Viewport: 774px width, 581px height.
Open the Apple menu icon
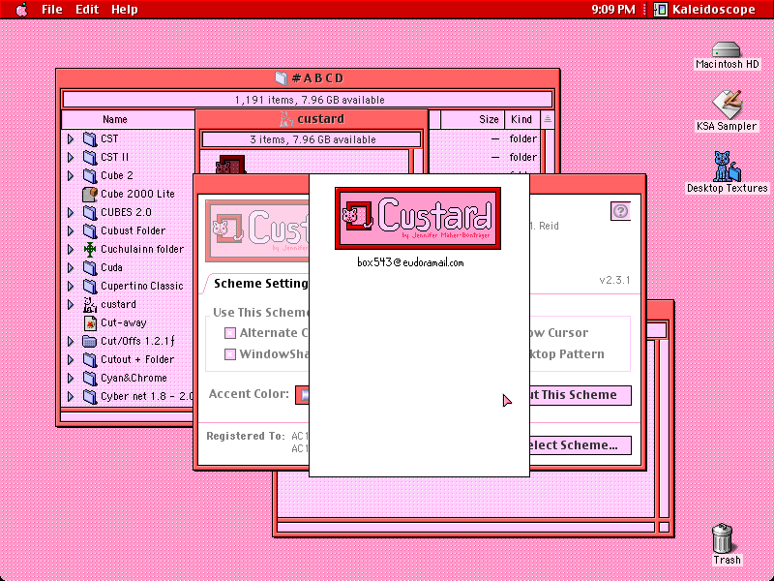(x=21, y=10)
